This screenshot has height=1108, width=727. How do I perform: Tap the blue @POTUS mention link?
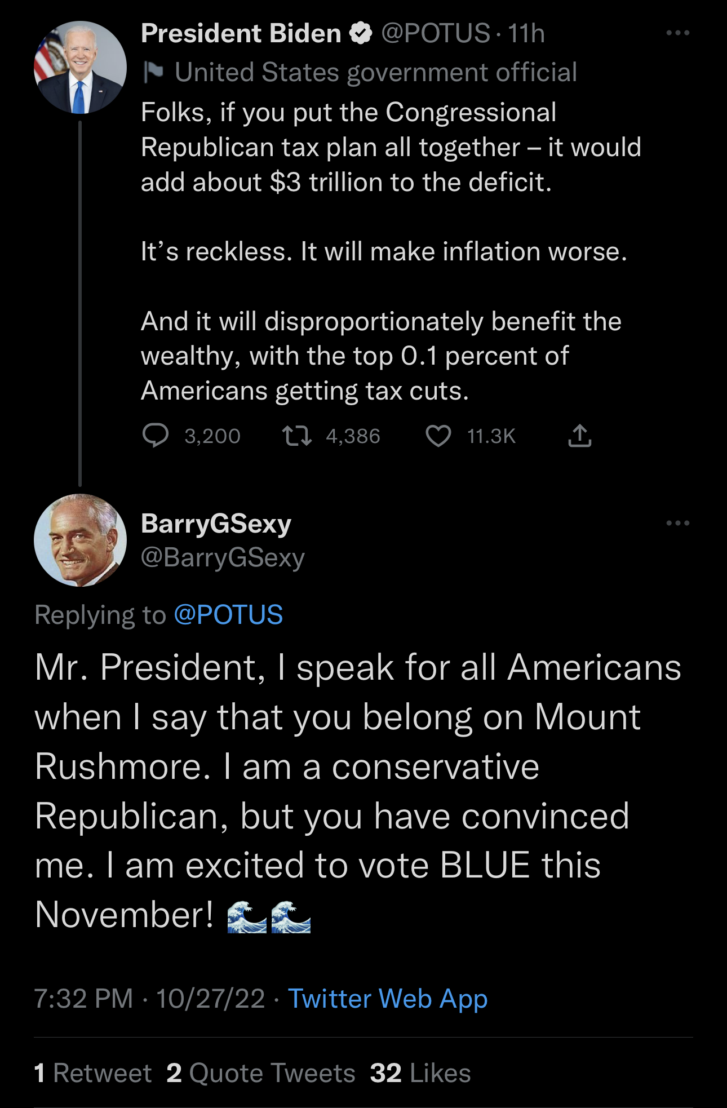click(x=228, y=614)
